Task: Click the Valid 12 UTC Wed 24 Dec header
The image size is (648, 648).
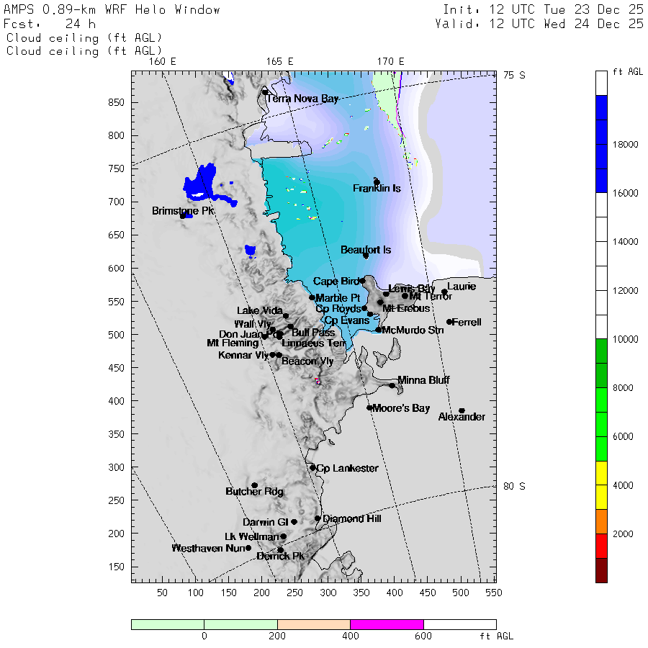Action: 539,24
